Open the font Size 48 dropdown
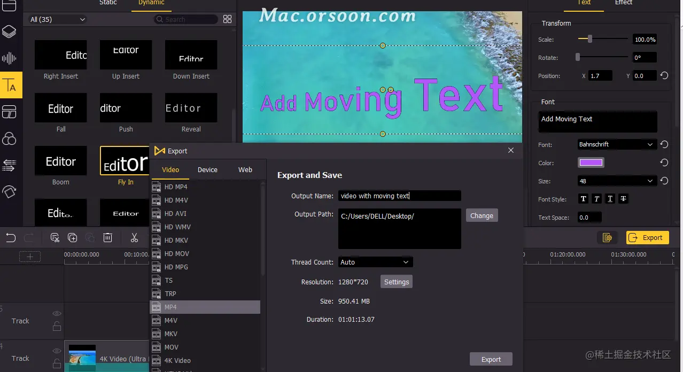The width and height of the screenshot is (683, 372). click(617, 181)
